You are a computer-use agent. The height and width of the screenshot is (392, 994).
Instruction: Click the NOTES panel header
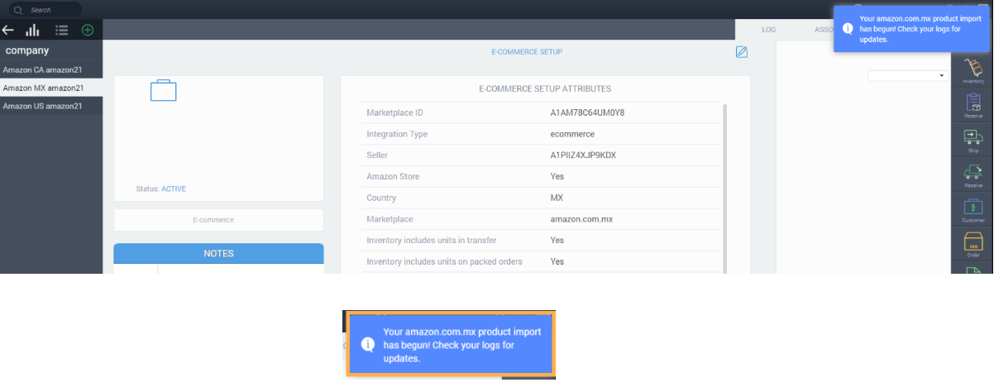[218, 253]
